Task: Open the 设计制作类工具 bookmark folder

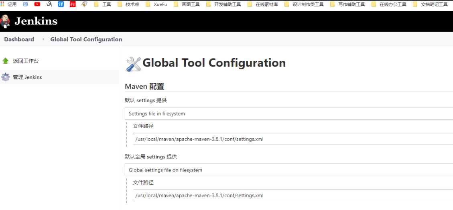Action: point(304,4)
